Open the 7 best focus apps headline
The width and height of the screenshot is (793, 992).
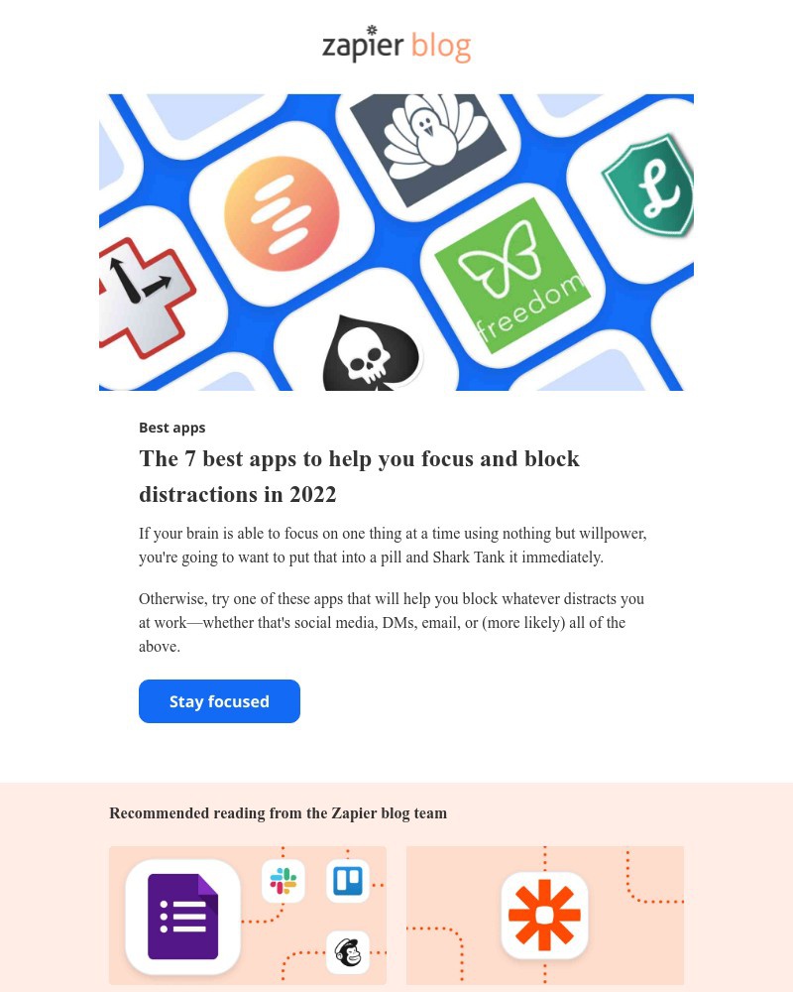point(359,476)
